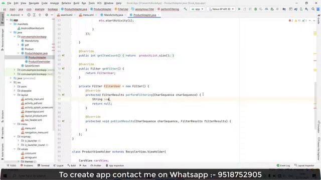Collapse the res folder
Image resolution: width=321 pixels, height=180 pixels.
pos(11,82)
